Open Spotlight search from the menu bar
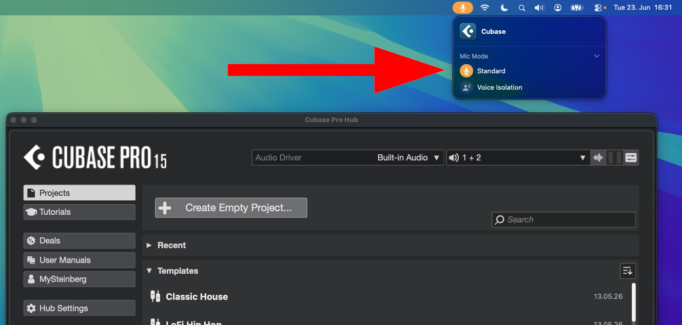 click(522, 8)
